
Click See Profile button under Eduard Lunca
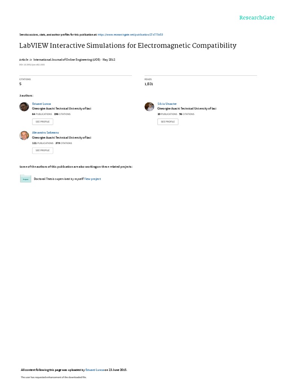click(x=43, y=122)
